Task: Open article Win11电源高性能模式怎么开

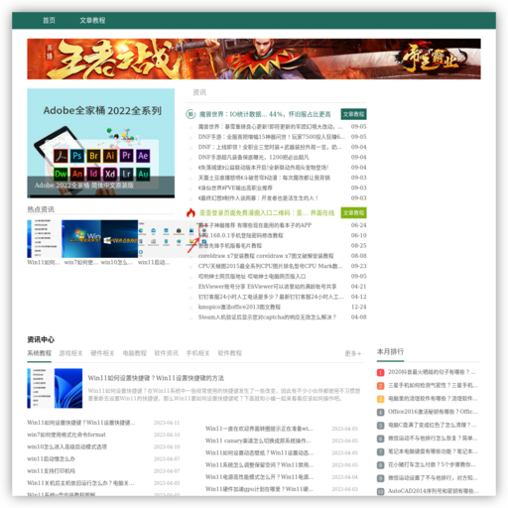Action: pos(260,477)
